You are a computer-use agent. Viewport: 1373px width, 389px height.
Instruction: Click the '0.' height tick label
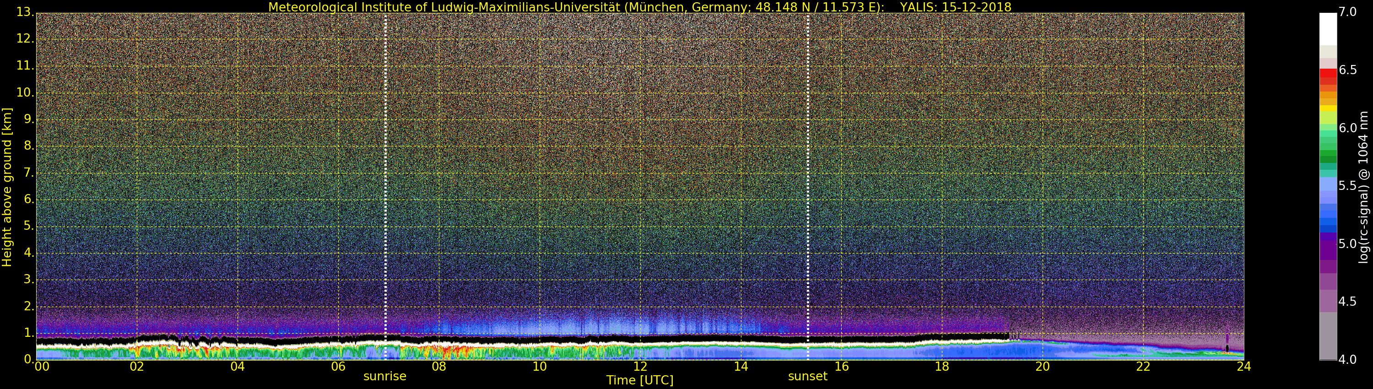28,359
